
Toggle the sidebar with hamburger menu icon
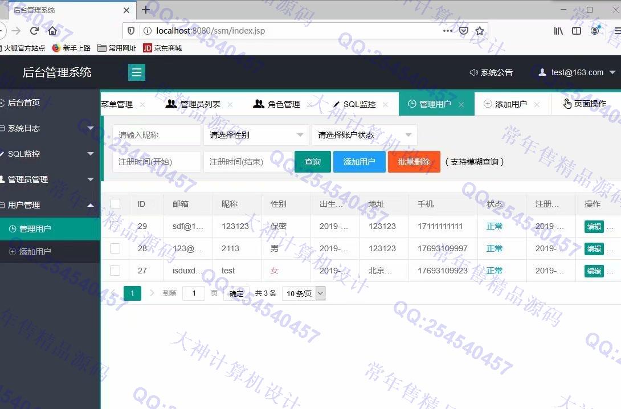coord(137,72)
